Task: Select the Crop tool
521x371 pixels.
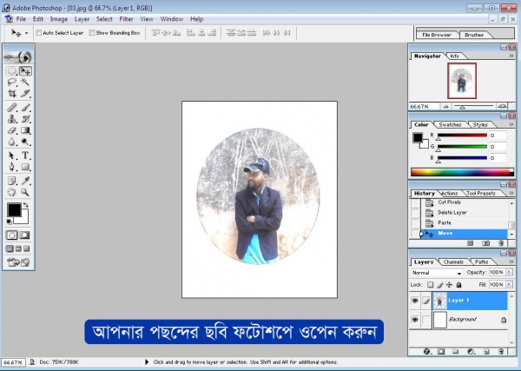Action: tap(12, 93)
